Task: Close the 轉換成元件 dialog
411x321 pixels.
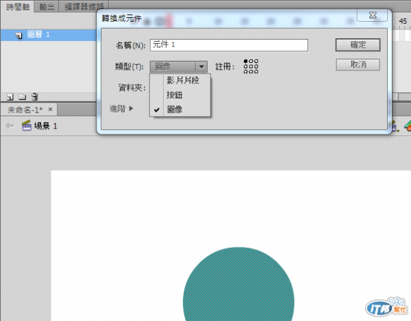Action: point(372,16)
